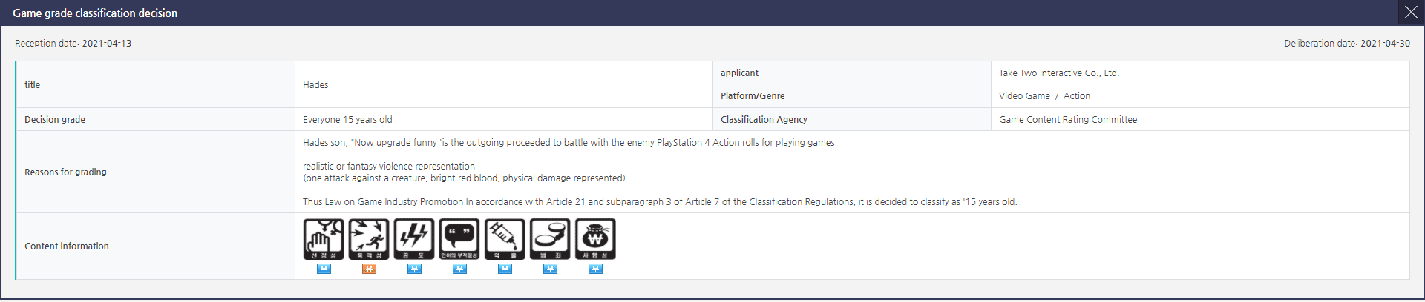Click the crime icon showing handcuffs
The image size is (1425, 302).
point(550,239)
